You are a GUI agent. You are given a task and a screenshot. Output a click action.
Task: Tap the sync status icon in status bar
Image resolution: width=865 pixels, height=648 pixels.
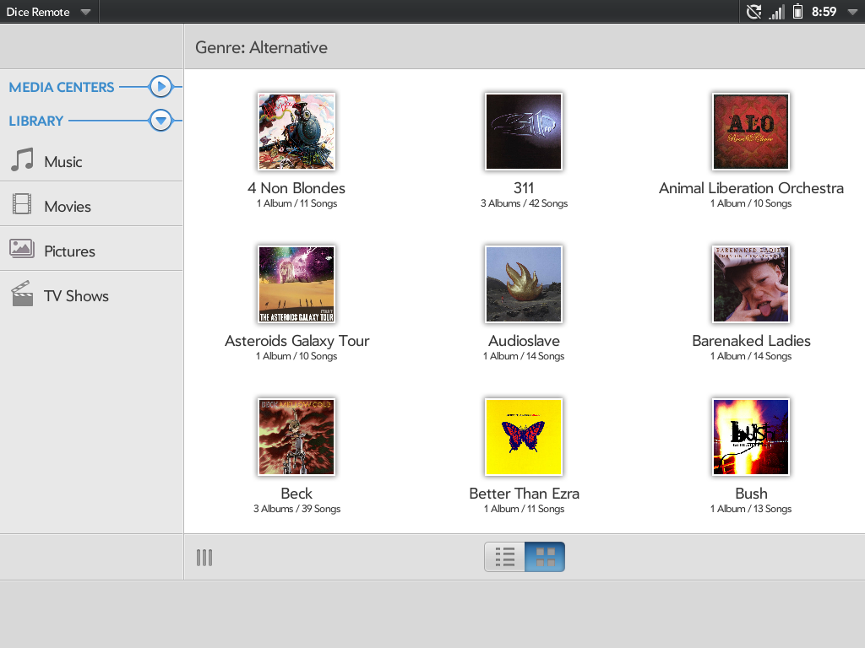pyautogui.click(x=753, y=12)
